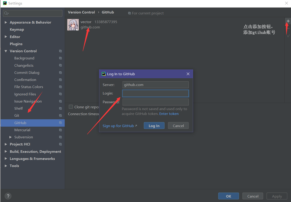Click the project-level icon beside Version Control
Screen dimensions: 291x202
(x=60, y=51)
